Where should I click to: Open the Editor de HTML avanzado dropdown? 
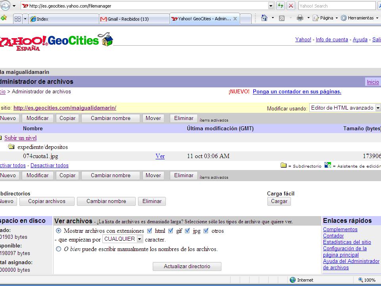[345, 108]
